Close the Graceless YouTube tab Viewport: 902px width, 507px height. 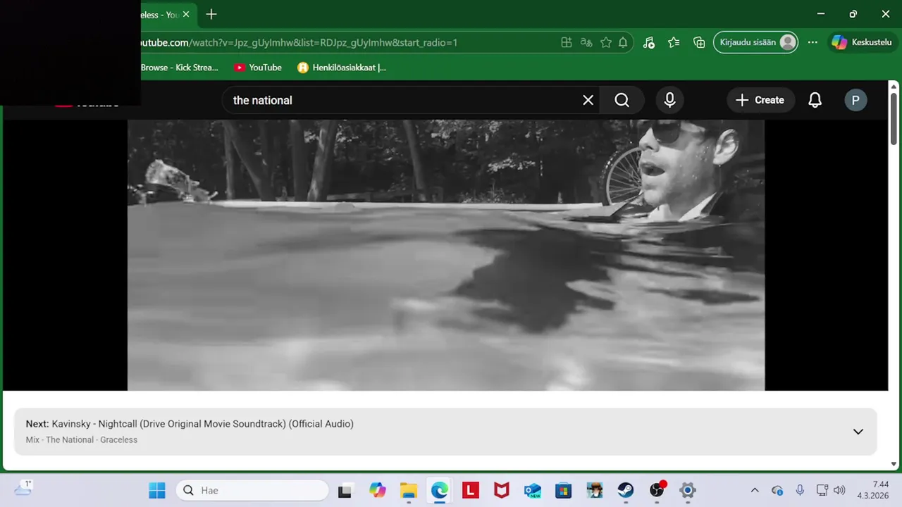(185, 14)
